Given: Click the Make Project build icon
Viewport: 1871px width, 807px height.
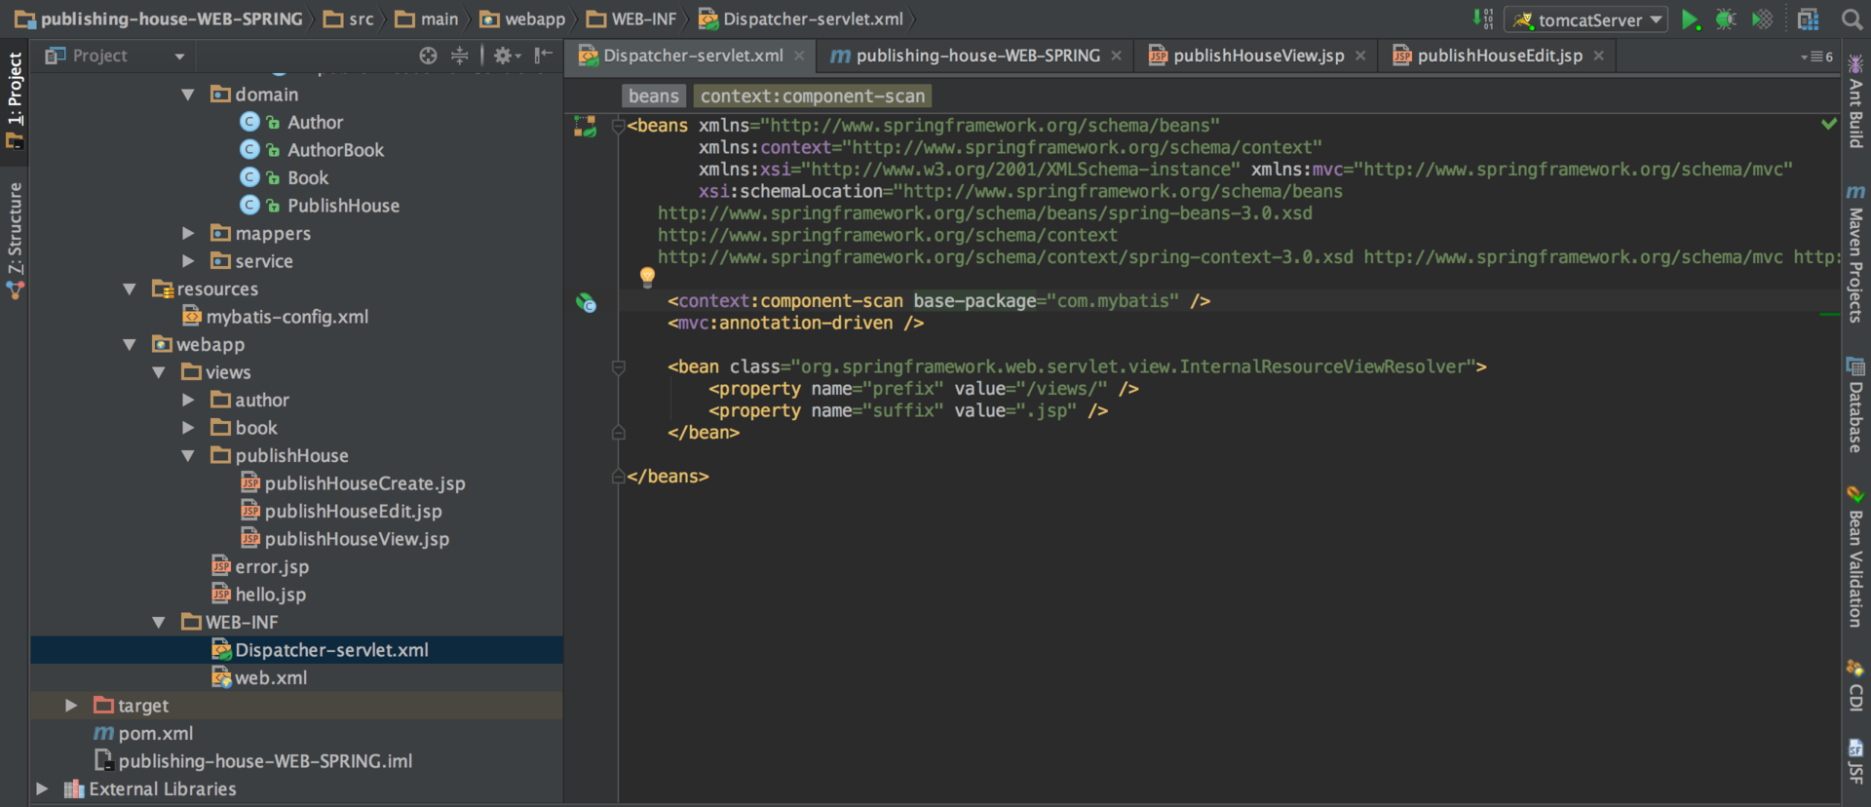Looking at the screenshot, I should click(1483, 19).
